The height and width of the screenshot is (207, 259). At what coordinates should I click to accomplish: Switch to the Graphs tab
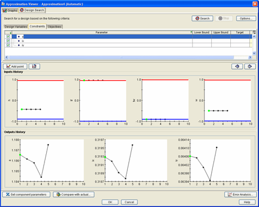coord(10,11)
